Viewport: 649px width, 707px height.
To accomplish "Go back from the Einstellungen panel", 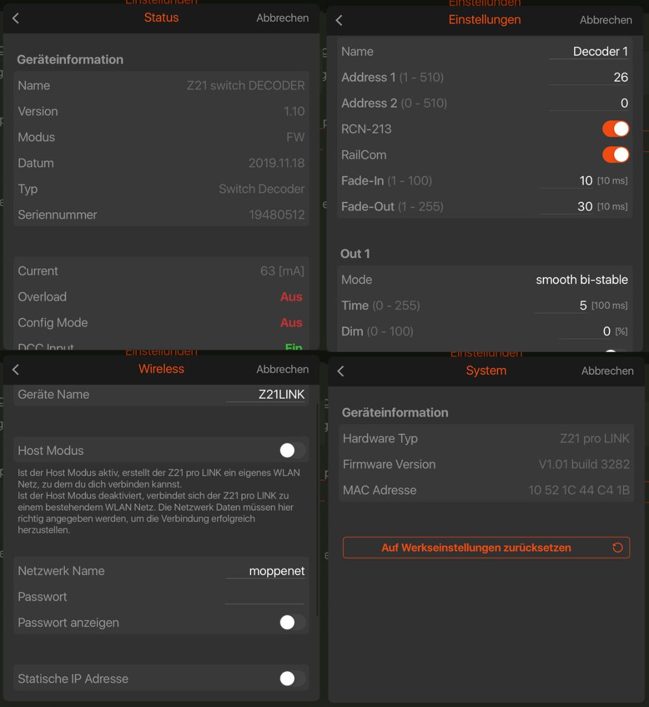I will 339,20.
